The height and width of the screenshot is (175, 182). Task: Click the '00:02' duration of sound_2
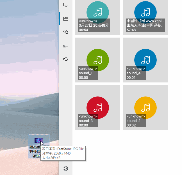pos(131,125)
